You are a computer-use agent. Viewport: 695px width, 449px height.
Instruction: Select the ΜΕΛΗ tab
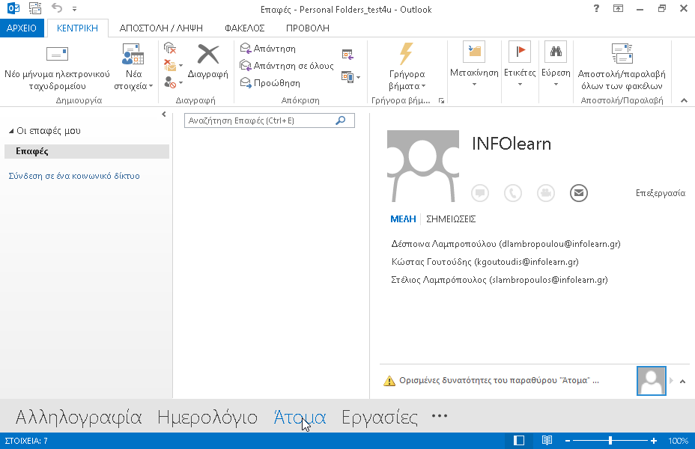[403, 219]
